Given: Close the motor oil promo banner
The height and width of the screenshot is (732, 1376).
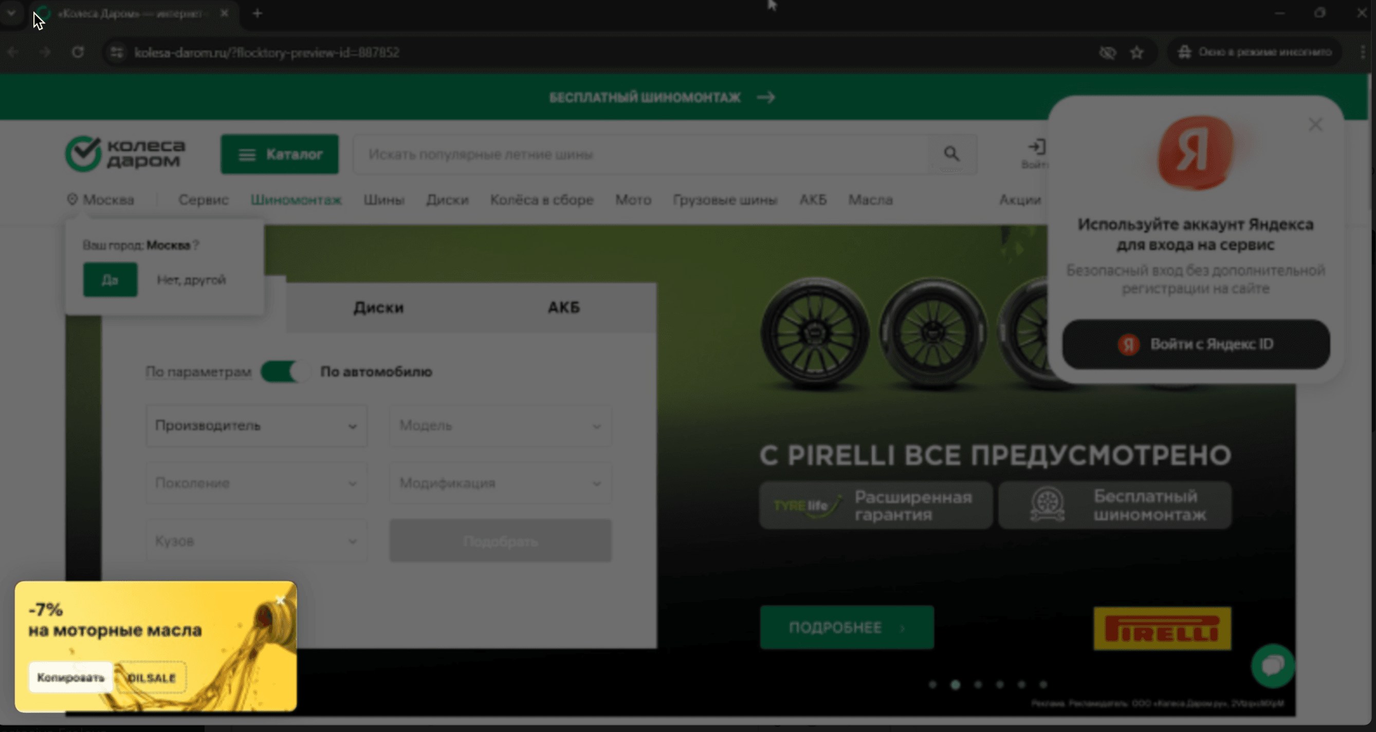Looking at the screenshot, I should pos(281,600).
